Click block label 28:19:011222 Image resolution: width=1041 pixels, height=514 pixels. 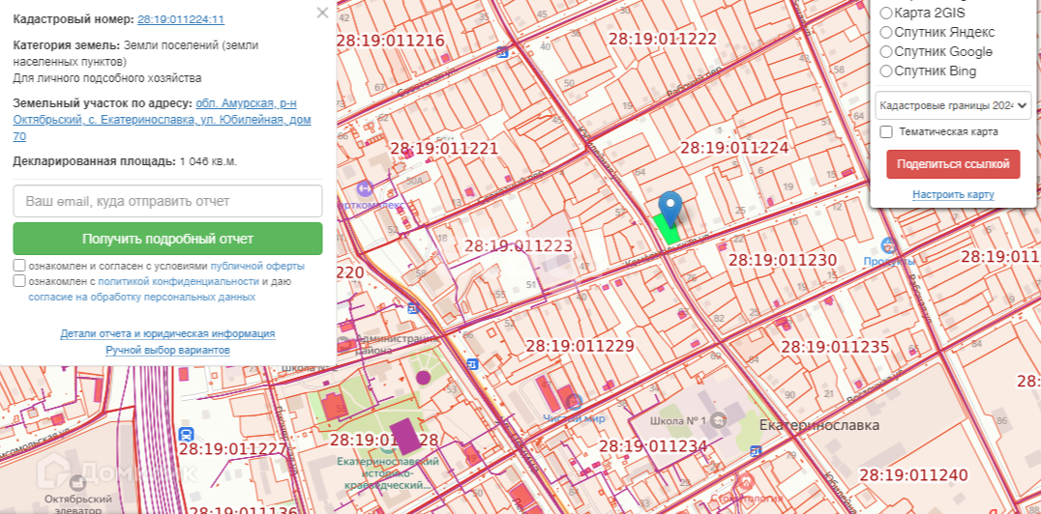663,40
